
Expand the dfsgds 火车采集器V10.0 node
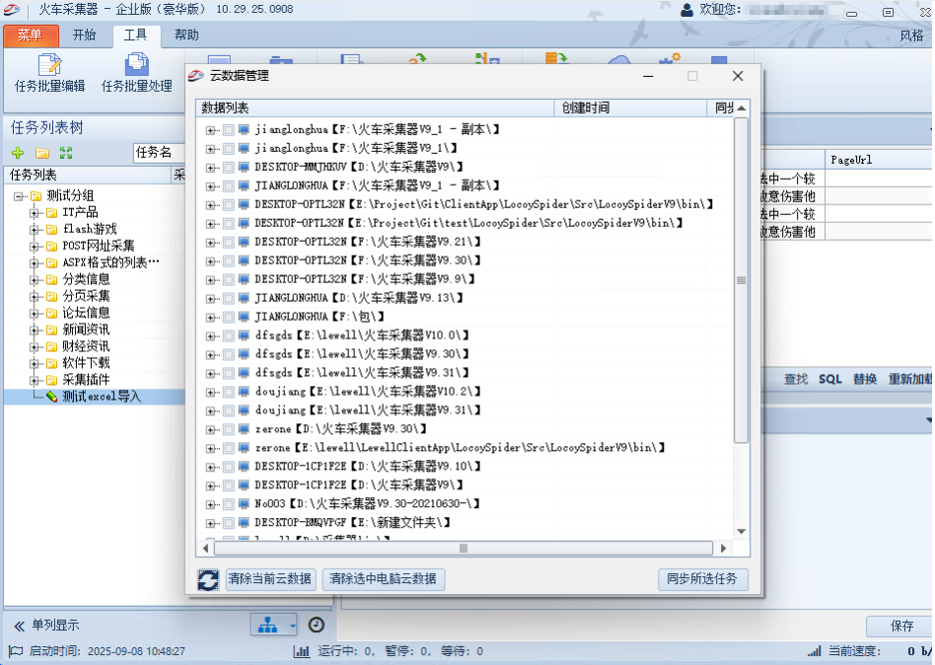point(210,335)
